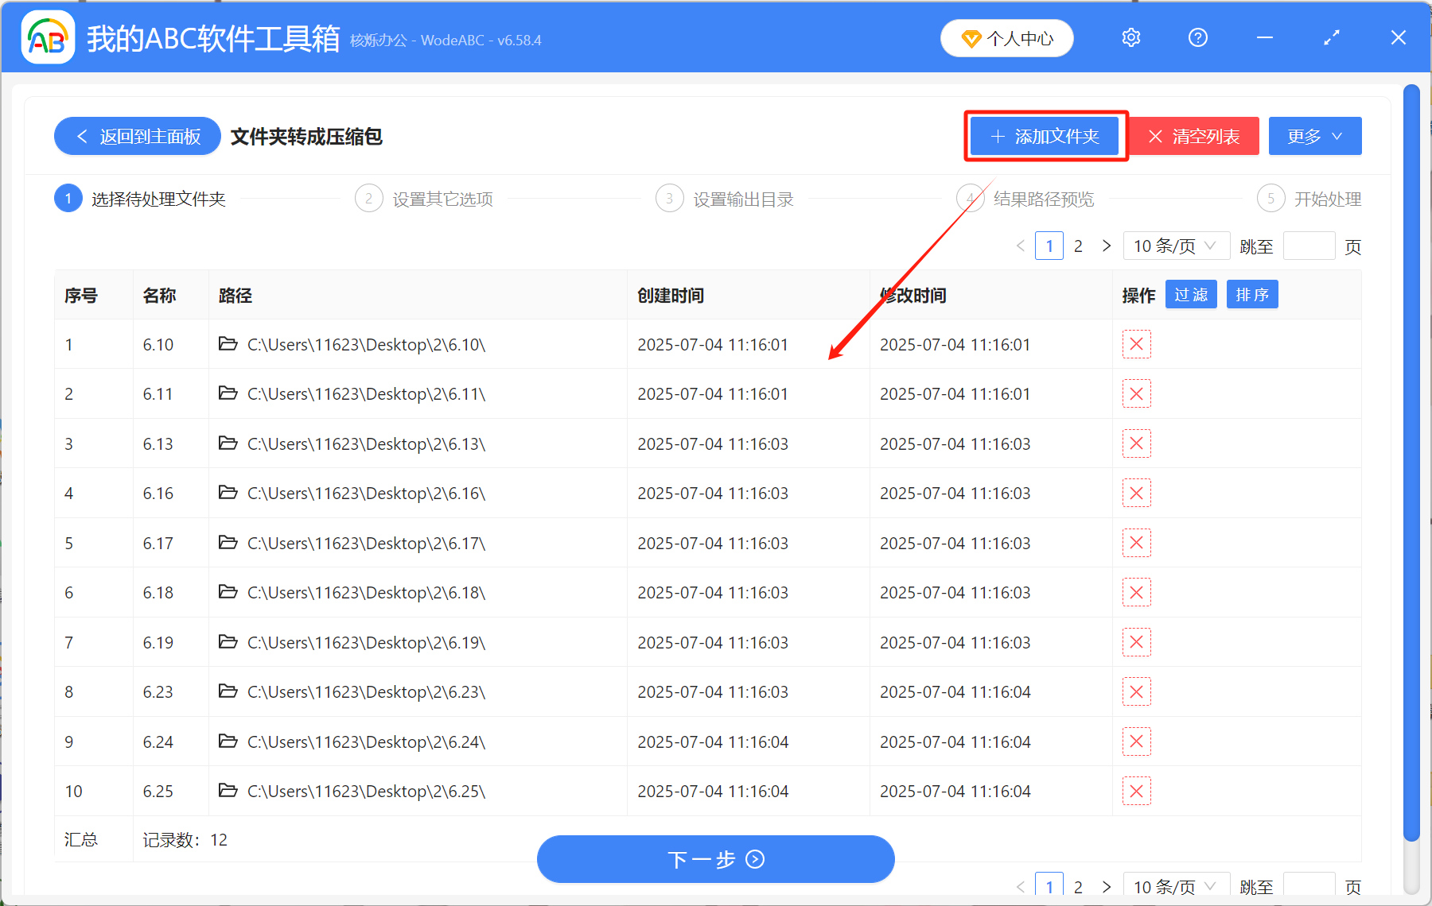Screen dimensions: 1432x906
Task: Click the next page arrow icon
Action: pos(1107,246)
